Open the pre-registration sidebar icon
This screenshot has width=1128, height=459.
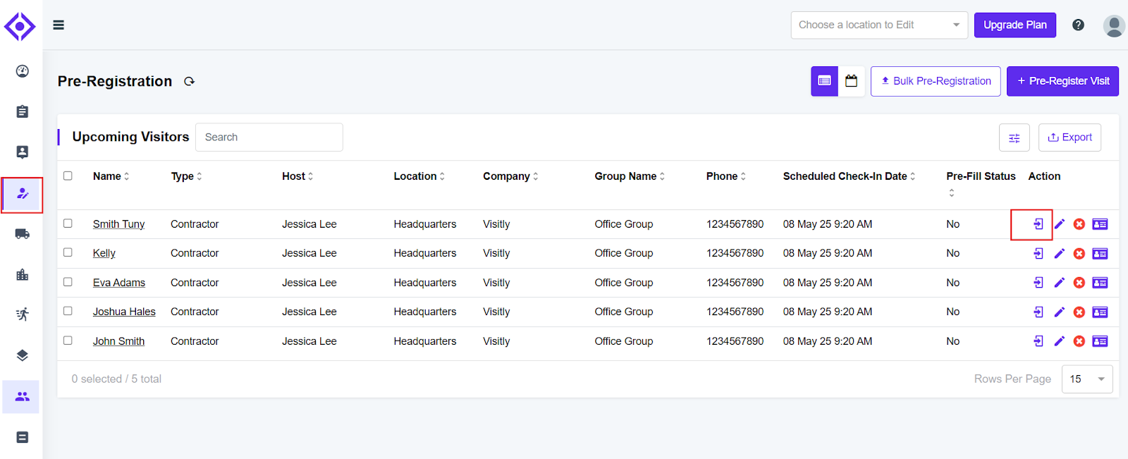click(x=23, y=194)
